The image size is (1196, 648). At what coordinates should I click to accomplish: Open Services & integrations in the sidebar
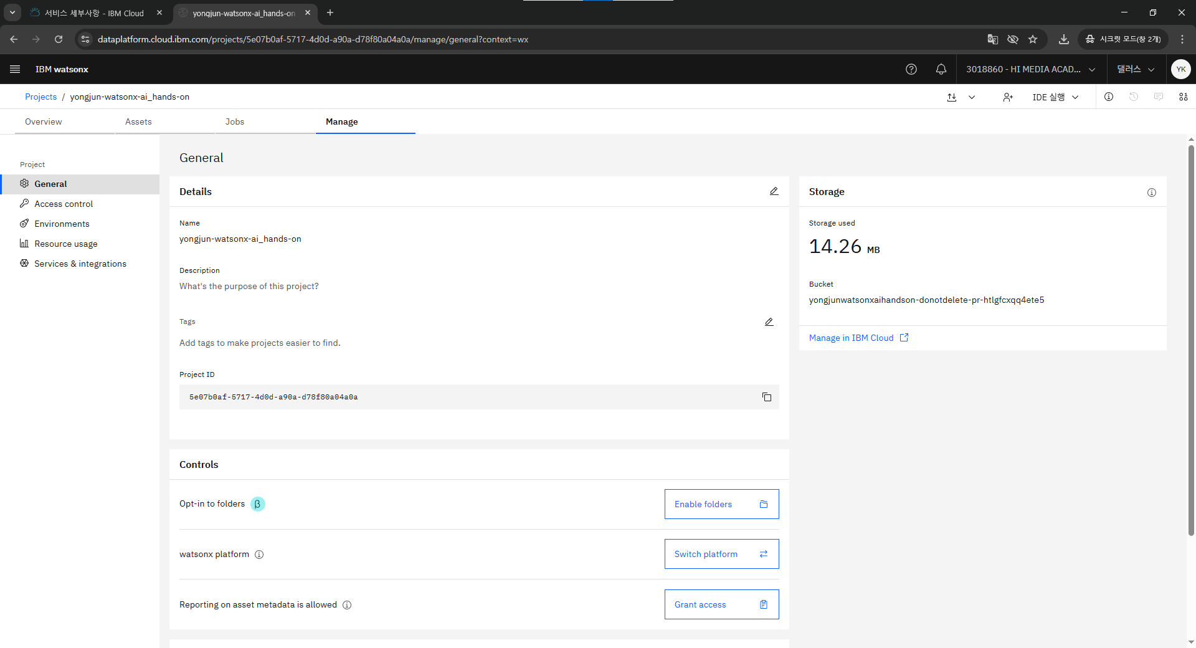[x=80, y=264]
